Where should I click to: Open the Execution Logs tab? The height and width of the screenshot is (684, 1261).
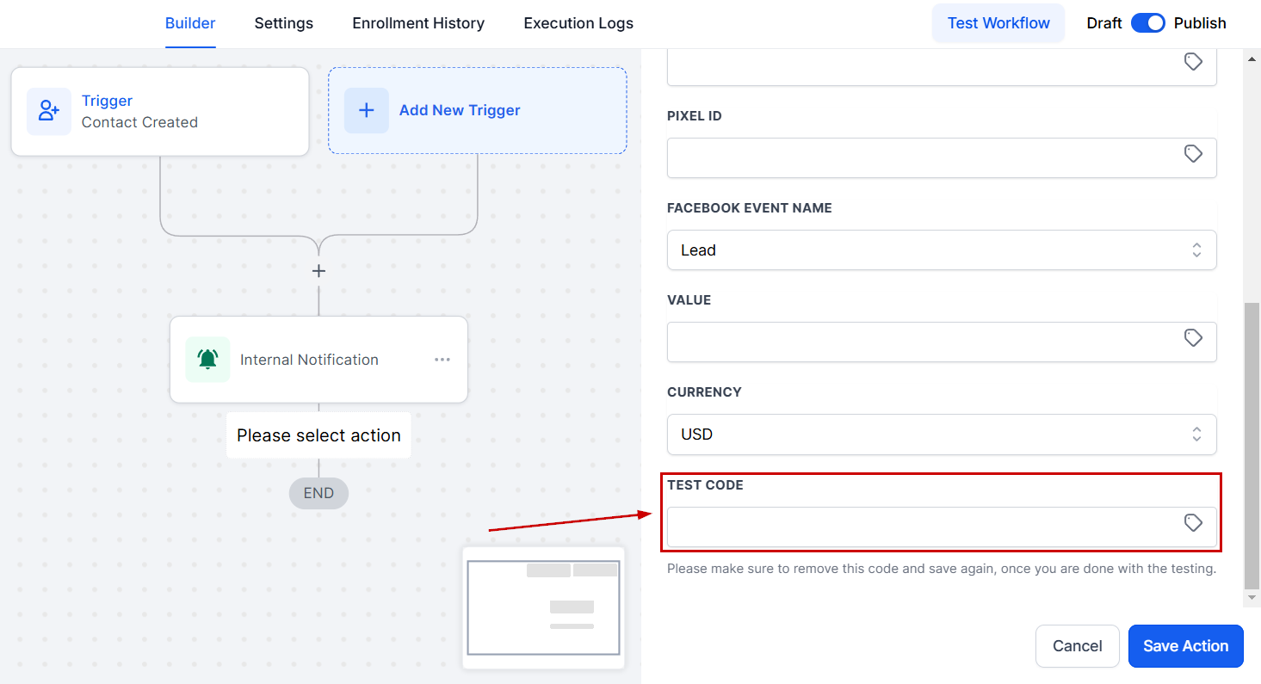(x=578, y=23)
